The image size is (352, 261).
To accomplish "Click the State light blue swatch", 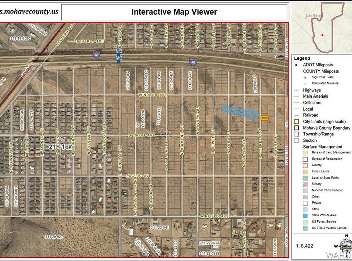I will (x=305, y=209).
